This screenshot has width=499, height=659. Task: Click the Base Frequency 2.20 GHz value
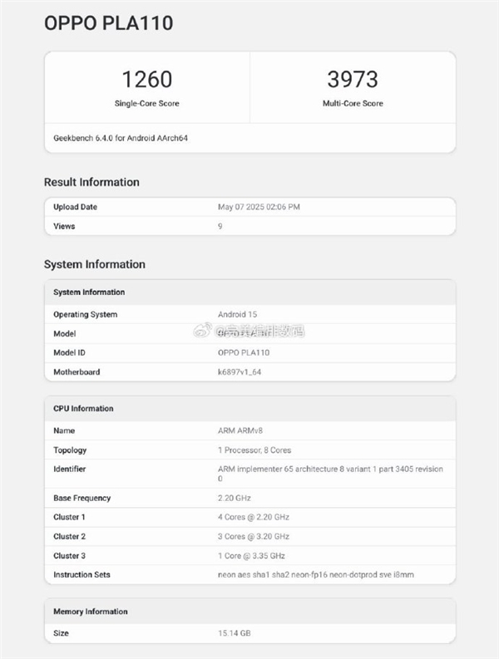(235, 499)
